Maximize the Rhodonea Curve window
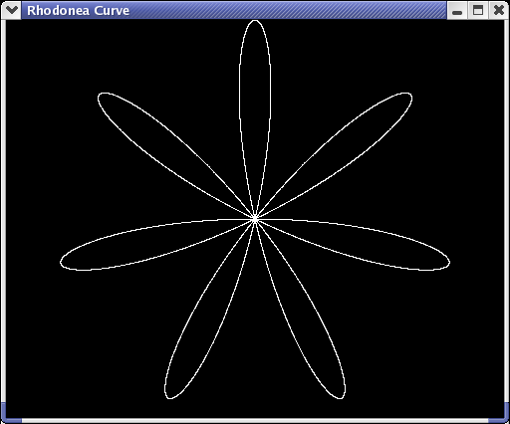This screenshot has height=424, width=510. tap(478, 10)
